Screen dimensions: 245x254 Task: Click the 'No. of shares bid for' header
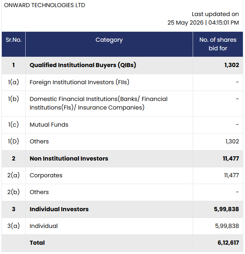tap(218, 44)
